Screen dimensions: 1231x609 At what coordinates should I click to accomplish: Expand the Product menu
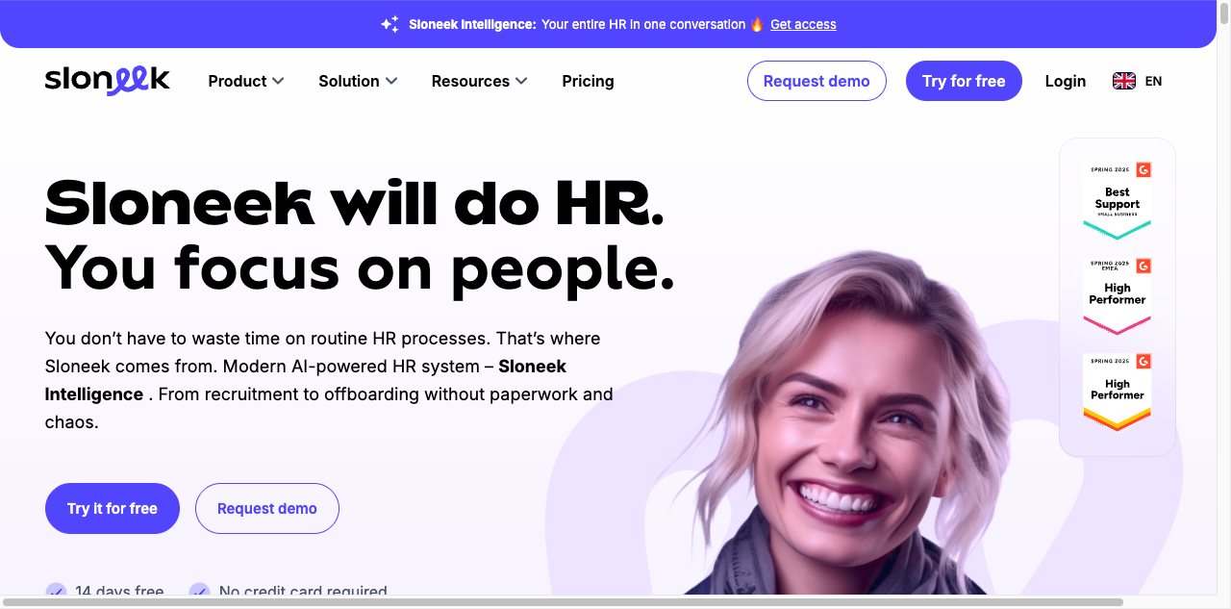click(246, 81)
